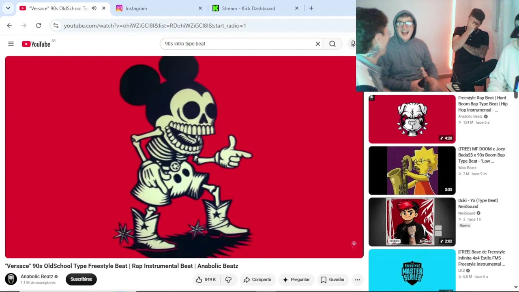Like the video with 849 K likes
Image resolution: width=519 pixels, height=292 pixels.
[x=206, y=279]
